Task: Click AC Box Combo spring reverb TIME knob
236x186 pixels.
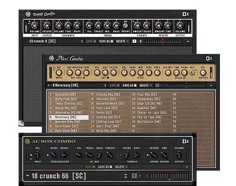Action: pyautogui.click(x=164, y=155)
